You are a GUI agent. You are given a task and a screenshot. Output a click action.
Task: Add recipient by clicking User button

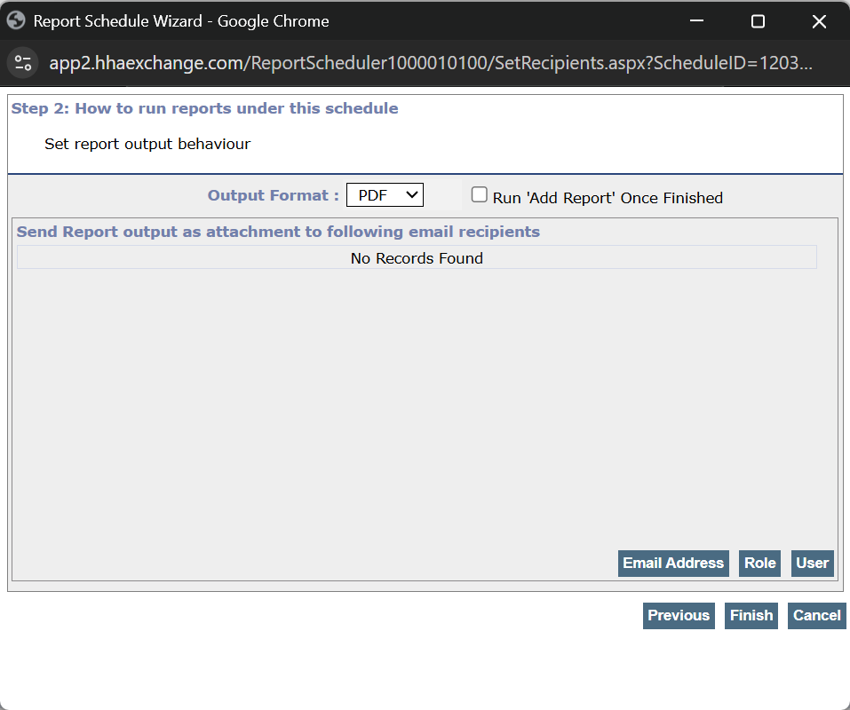pos(812,563)
